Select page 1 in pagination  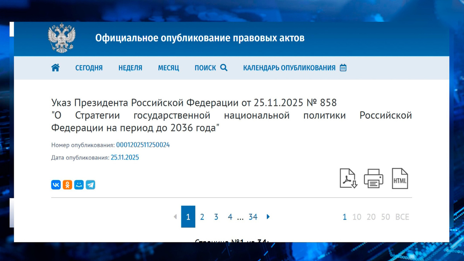[x=188, y=217]
